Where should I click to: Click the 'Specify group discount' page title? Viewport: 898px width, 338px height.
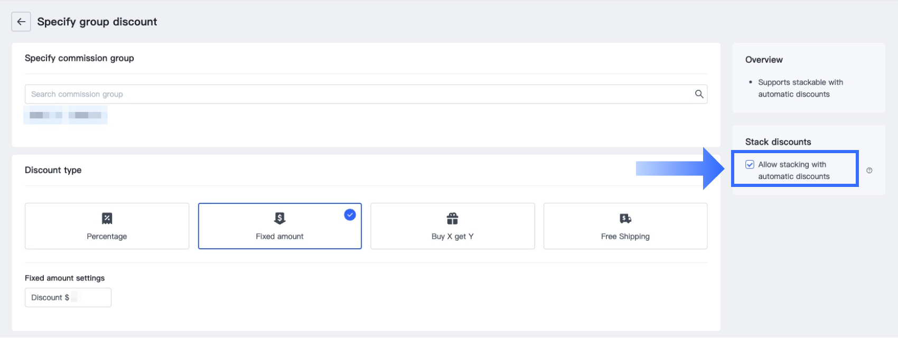click(97, 22)
